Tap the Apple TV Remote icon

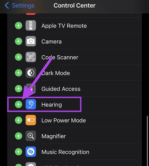point(31,25)
